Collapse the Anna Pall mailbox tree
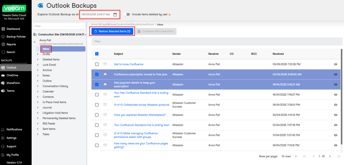This screenshot has height=165, width=344. (x=35, y=42)
